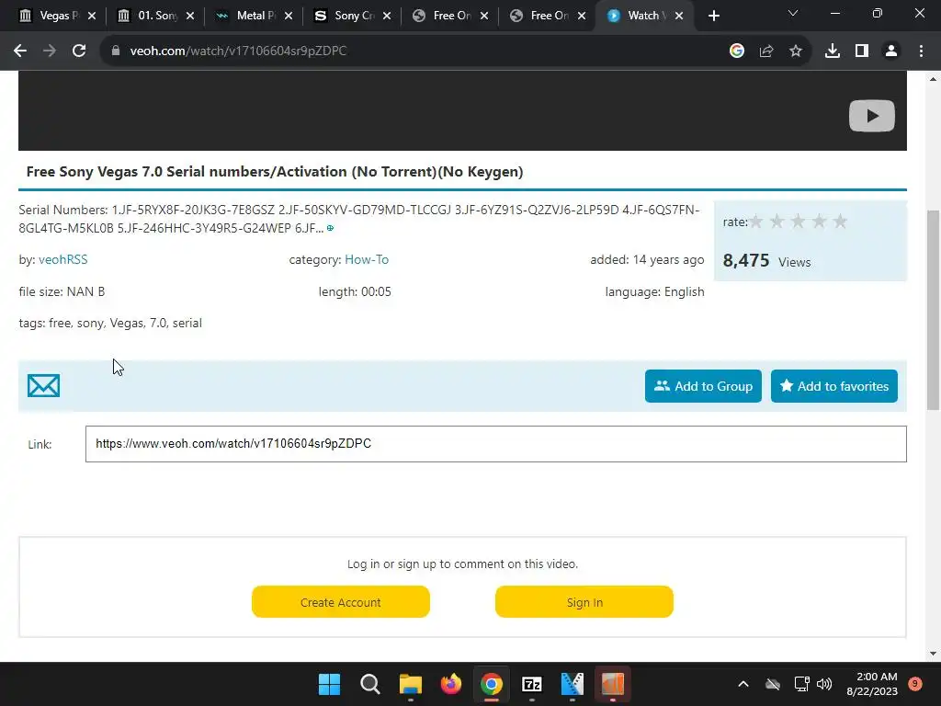Close the Metal P tab
941x706 pixels.
[x=289, y=16]
